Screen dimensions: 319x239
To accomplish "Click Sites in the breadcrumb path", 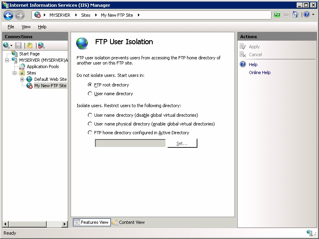I will (85, 15).
